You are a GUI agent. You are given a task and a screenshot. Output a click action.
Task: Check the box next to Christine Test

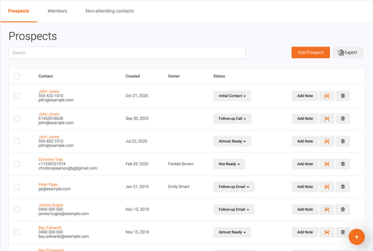17,164
